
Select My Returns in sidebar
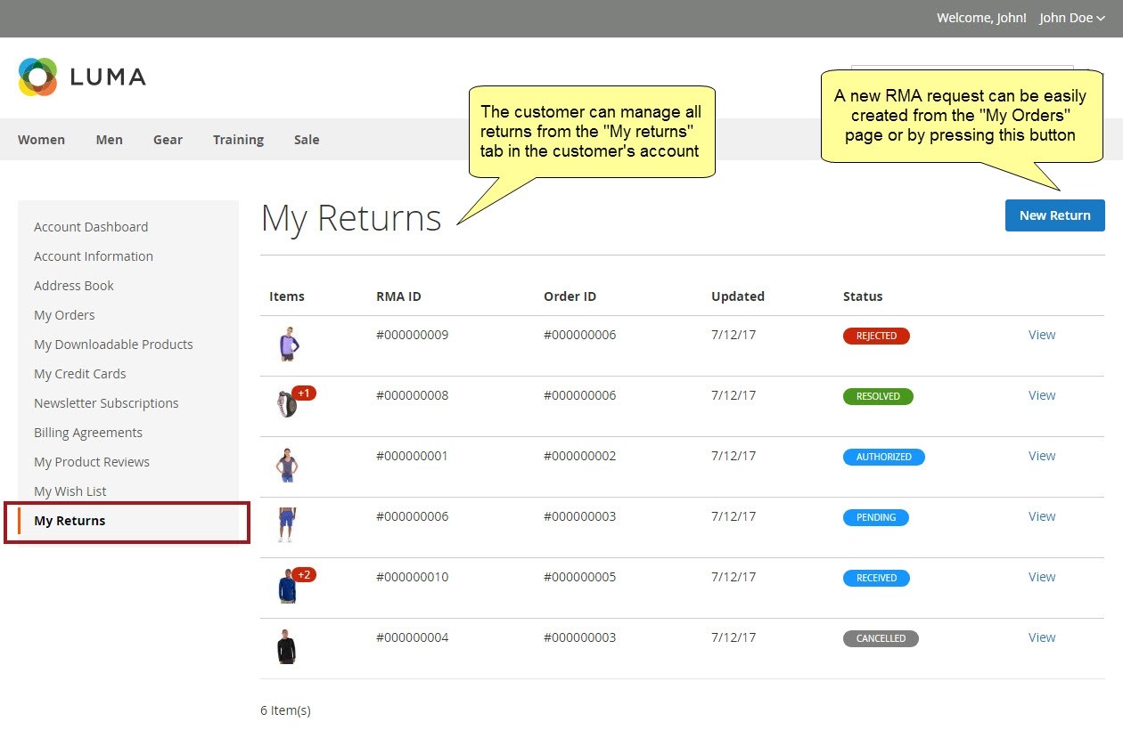click(x=70, y=521)
